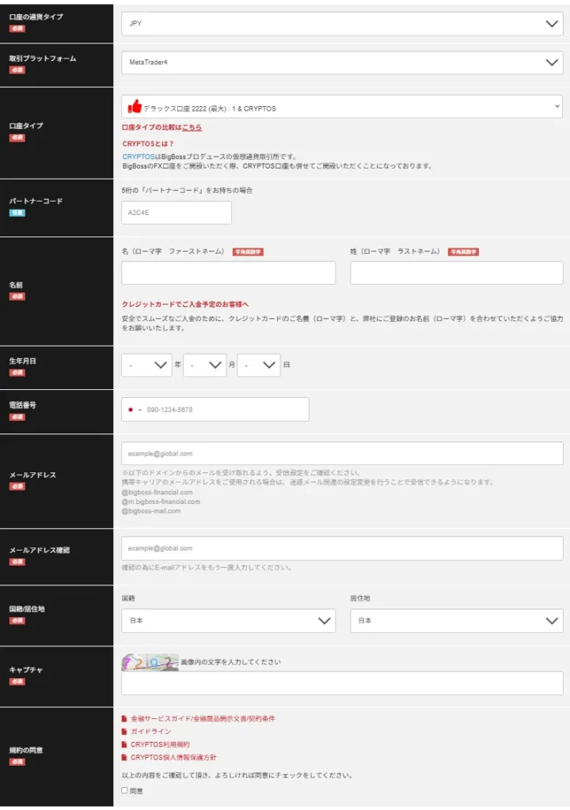Open the CRYPTOS個人情報保護方針 link
This screenshot has width=570, height=810.
[x=173, y=757]
